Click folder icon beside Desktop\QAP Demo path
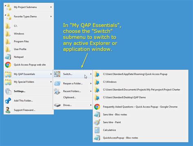 point(97,97)
